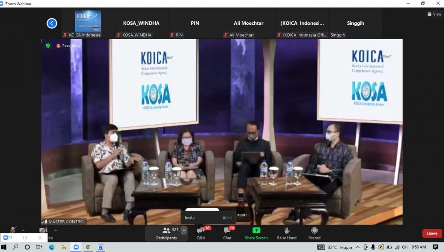Toggle the stopped video camera button
Viewport: 444px width, 252px height.
43,230
